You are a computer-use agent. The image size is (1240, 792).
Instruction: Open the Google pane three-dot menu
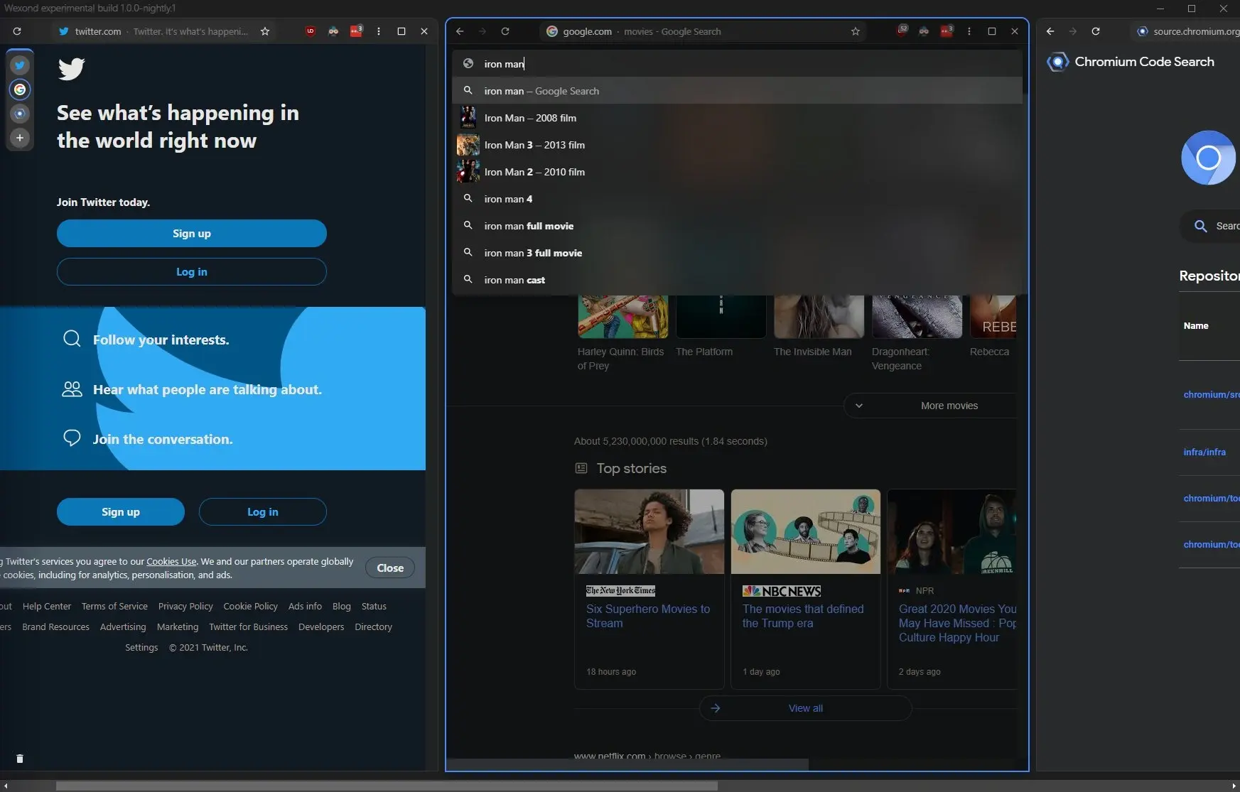(969, 31)
